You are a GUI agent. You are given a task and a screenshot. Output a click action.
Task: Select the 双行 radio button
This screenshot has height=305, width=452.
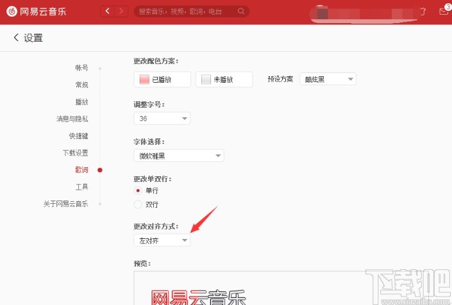138,204
